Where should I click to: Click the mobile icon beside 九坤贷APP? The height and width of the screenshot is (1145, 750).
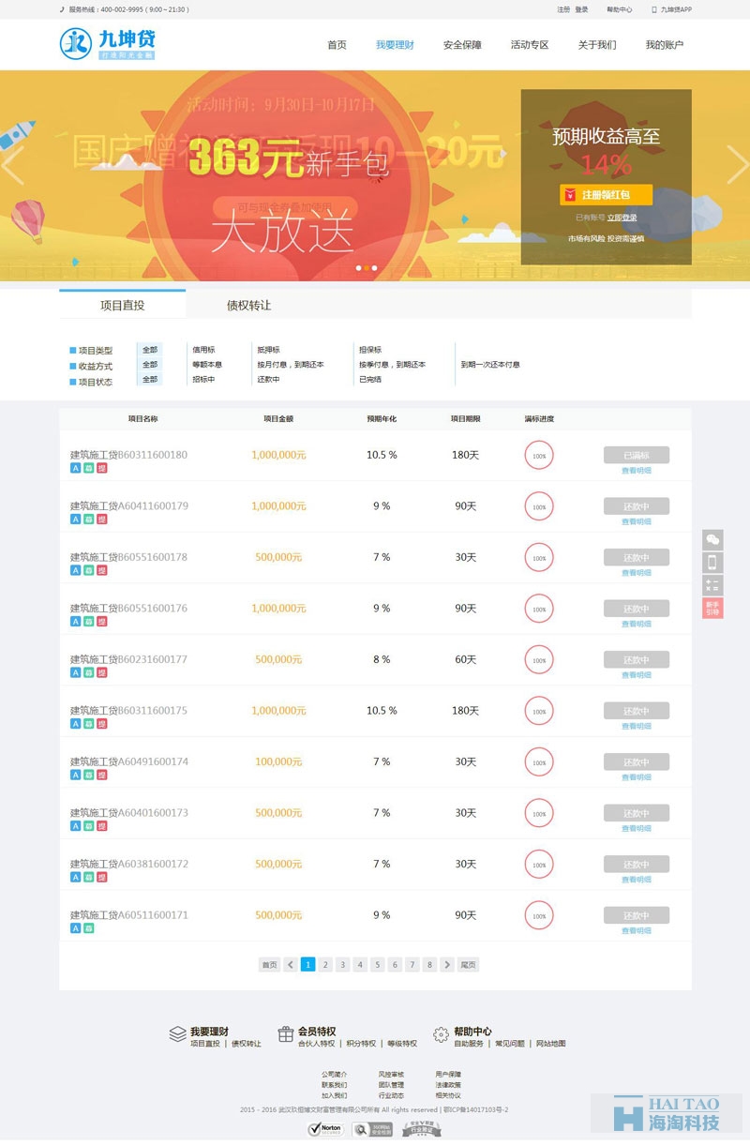tap(653, 9)
